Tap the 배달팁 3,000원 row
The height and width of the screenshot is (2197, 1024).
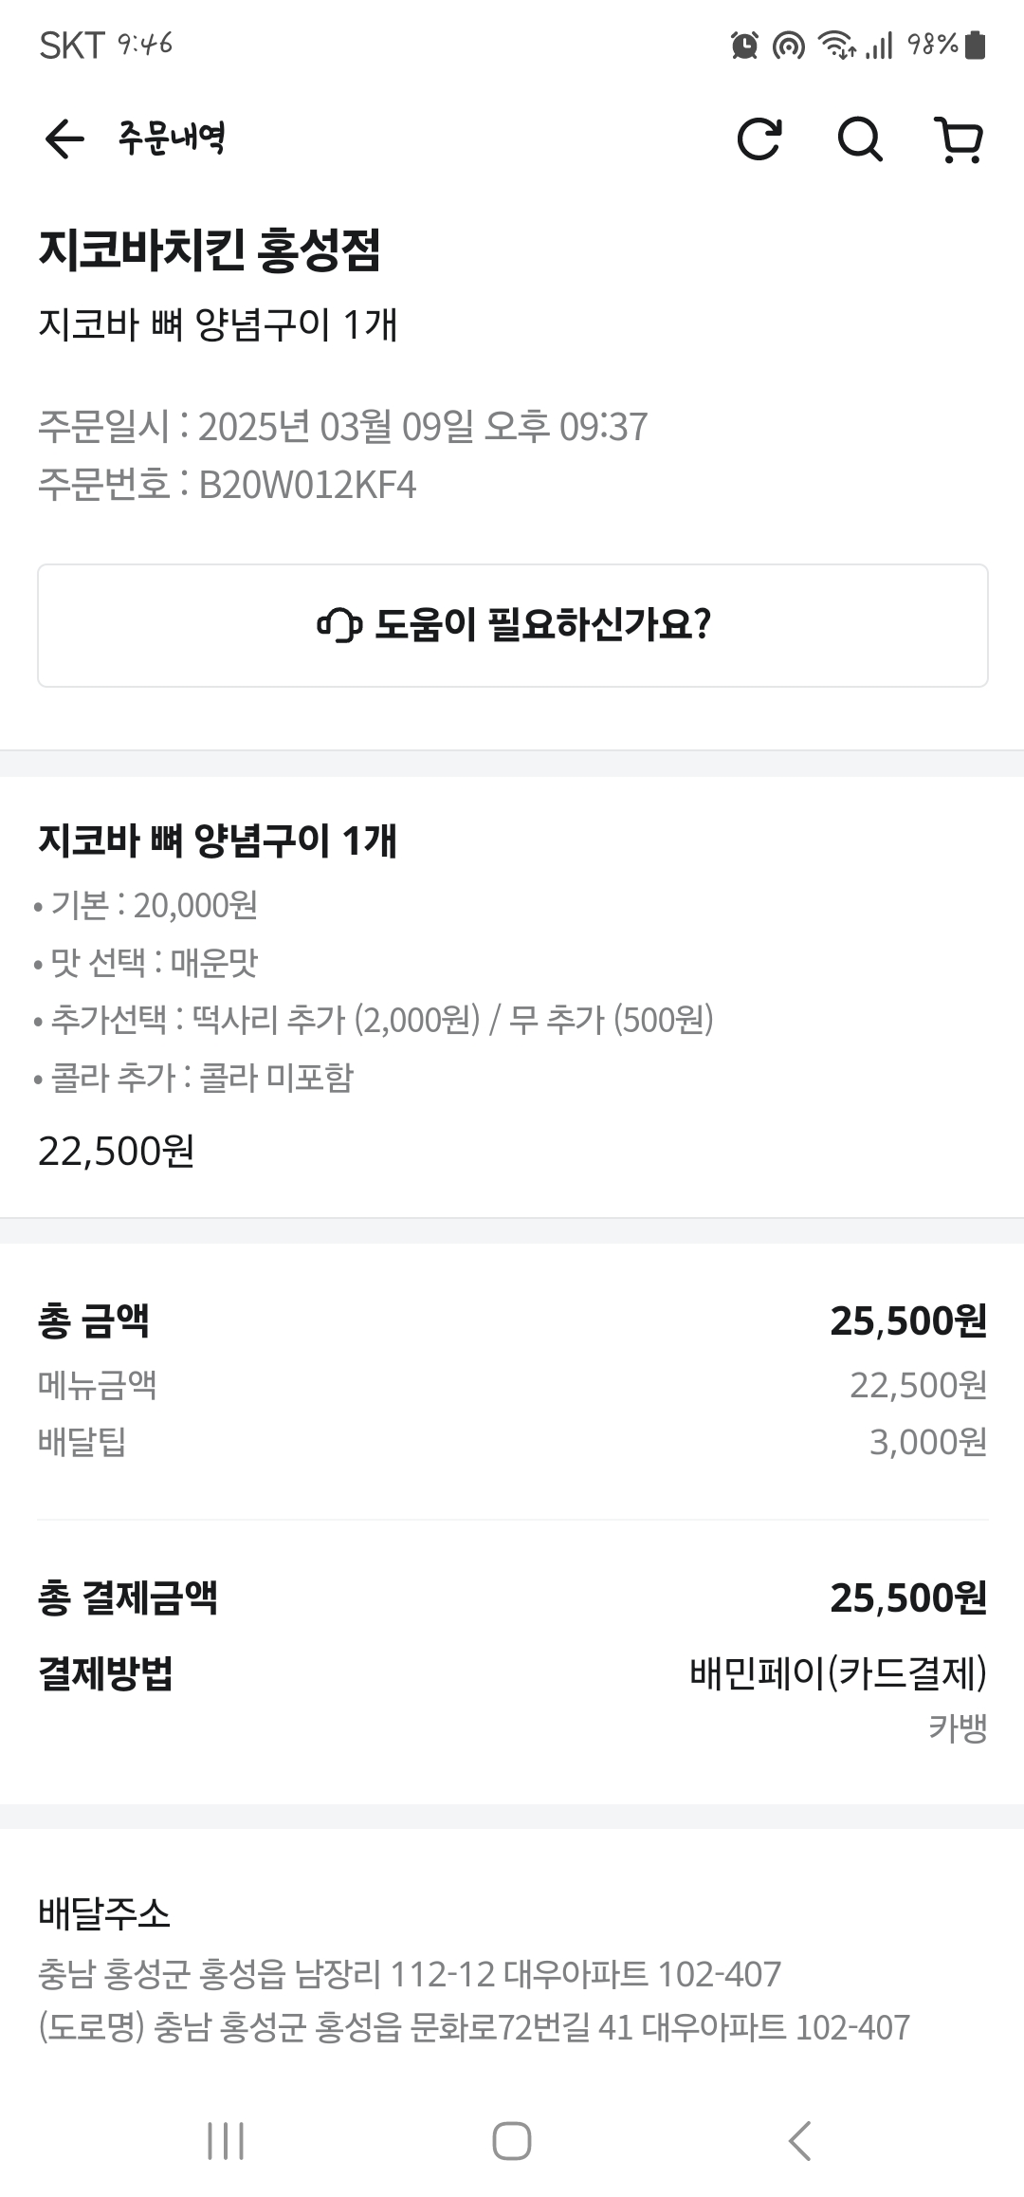point(512,1442)
